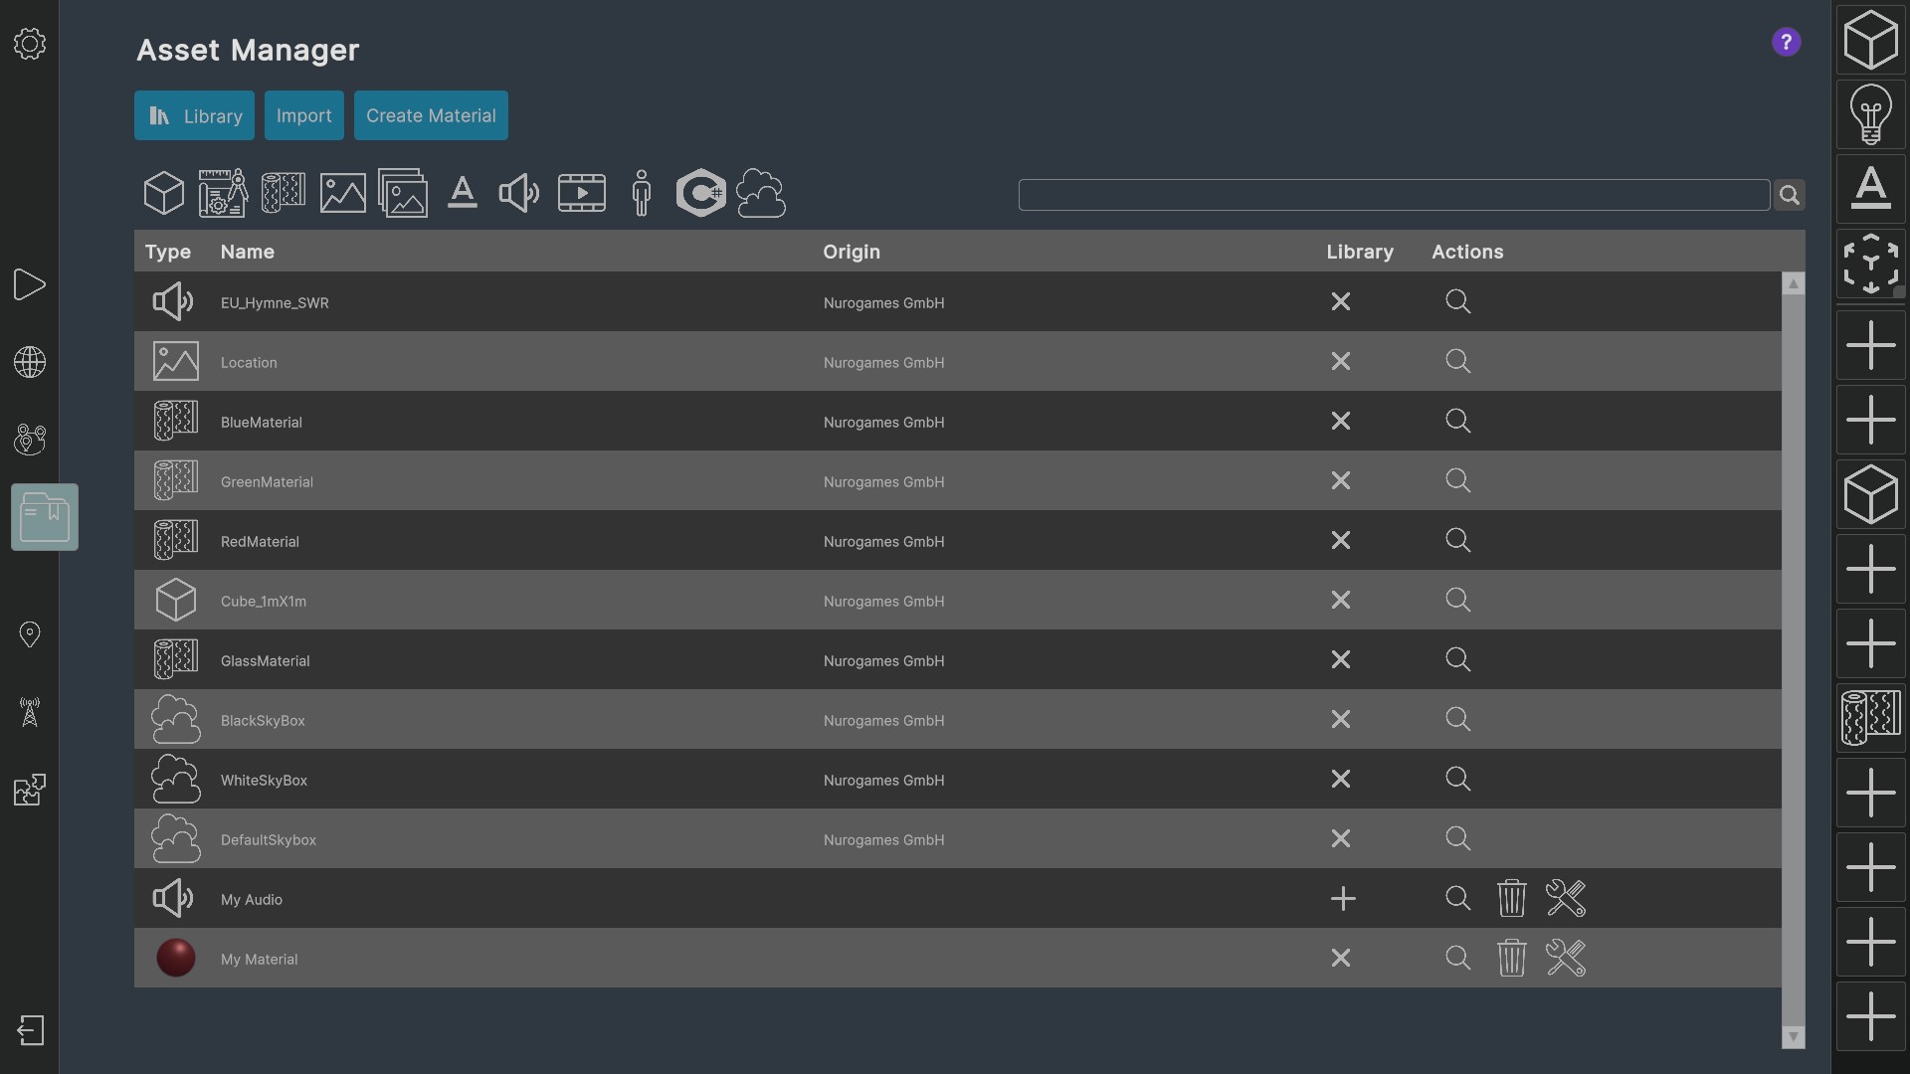Viewport: 1910px width, 1074px height.
Task: Filter assets by 3D models
Action: pyautogui.click(x=164, y=192)
